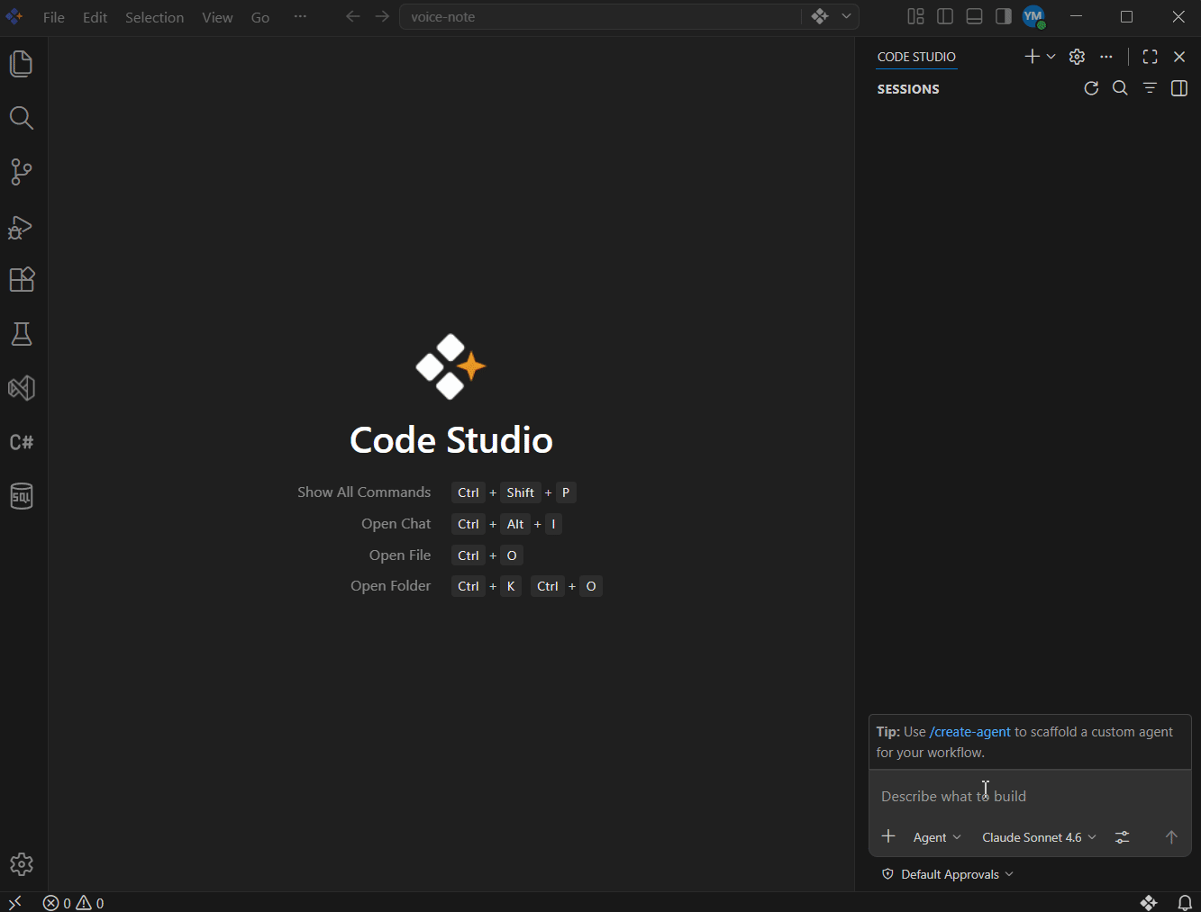Click the /create-agent link

(969, 732)
